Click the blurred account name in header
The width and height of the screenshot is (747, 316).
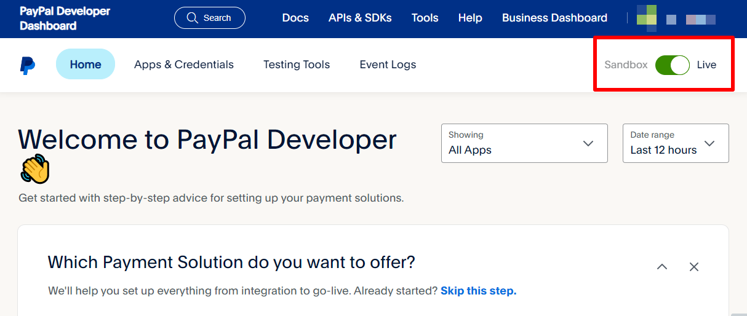pyautogui.click(x=691, y=20)
